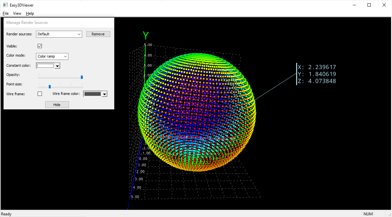Expand the Constant color dropdown arrow

[x=57, y=65]
